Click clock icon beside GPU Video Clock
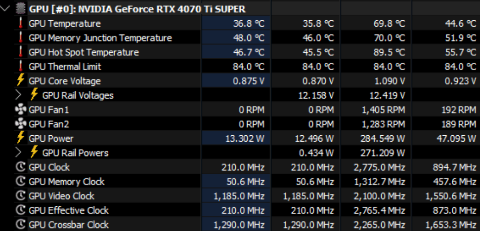The height and width of the screenshot is (231, 480). click(20, 196)
